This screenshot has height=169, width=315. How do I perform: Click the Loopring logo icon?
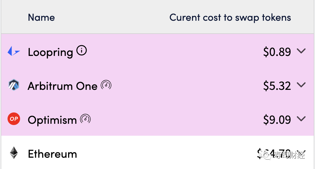point(13,52)
